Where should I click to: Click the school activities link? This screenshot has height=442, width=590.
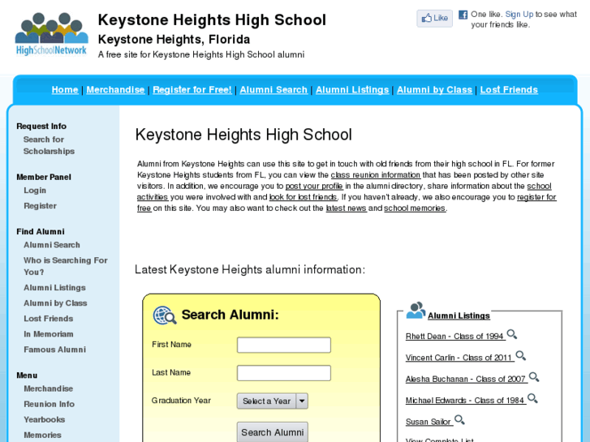tap(539, 187)
